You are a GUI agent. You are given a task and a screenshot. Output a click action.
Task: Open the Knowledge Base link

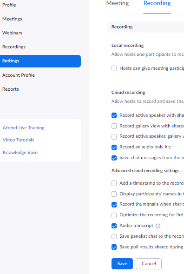(20, 153)
